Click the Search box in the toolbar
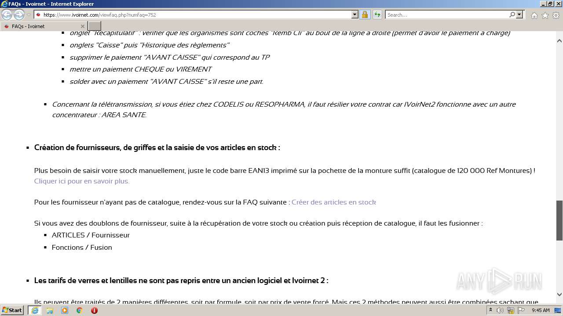 [x=447, y=15]
